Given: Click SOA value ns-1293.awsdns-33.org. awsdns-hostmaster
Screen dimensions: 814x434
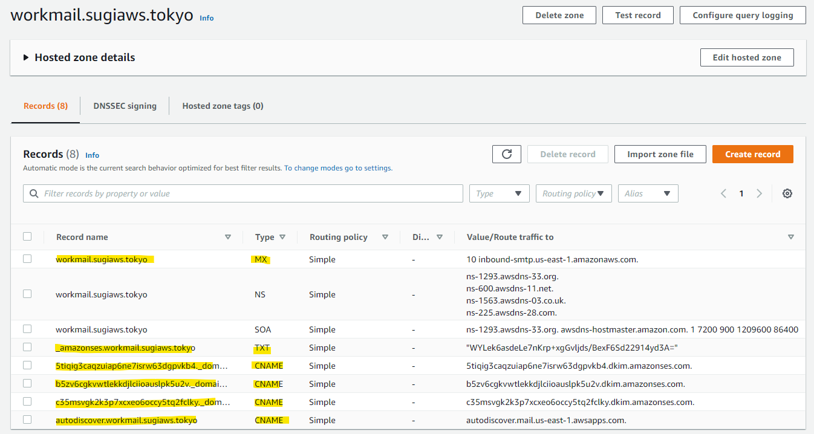Looking at the screenshot, I should tap(632, 329).
